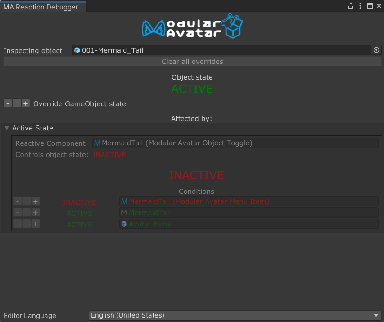Collapse the Active State foldout
Screen dimensions: 384x322
tap(7, 128)
